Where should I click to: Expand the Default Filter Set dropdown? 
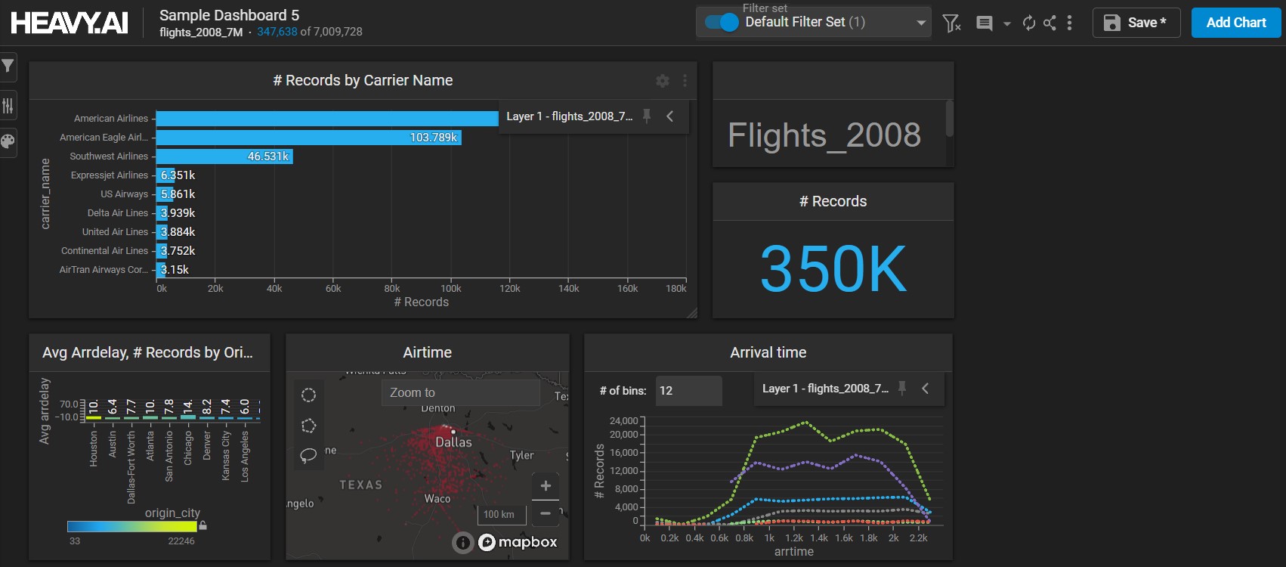tap(920, 23)
